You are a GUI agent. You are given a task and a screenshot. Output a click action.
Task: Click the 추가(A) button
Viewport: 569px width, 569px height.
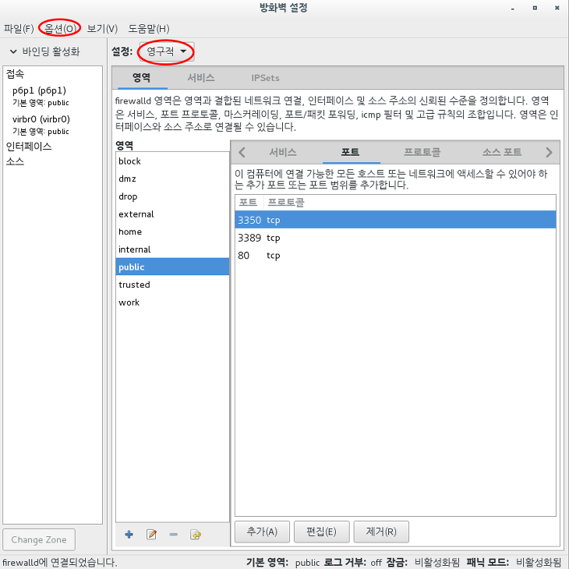coord(262,532)
